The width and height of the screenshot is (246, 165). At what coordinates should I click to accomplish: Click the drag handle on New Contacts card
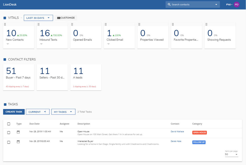(x=5, y=24)
